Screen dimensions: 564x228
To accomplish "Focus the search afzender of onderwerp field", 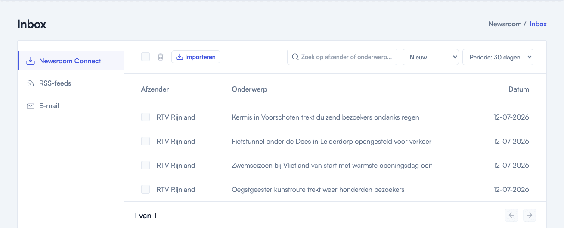I will [x=342, y=57].
